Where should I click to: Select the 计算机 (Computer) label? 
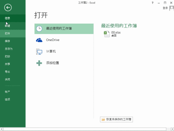pyautogui.click(x=51, y=51)
